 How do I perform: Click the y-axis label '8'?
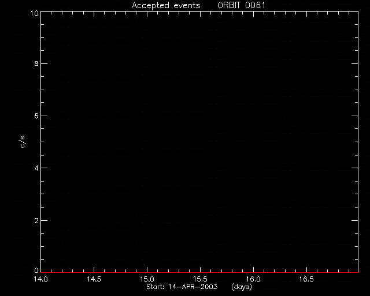36,64
